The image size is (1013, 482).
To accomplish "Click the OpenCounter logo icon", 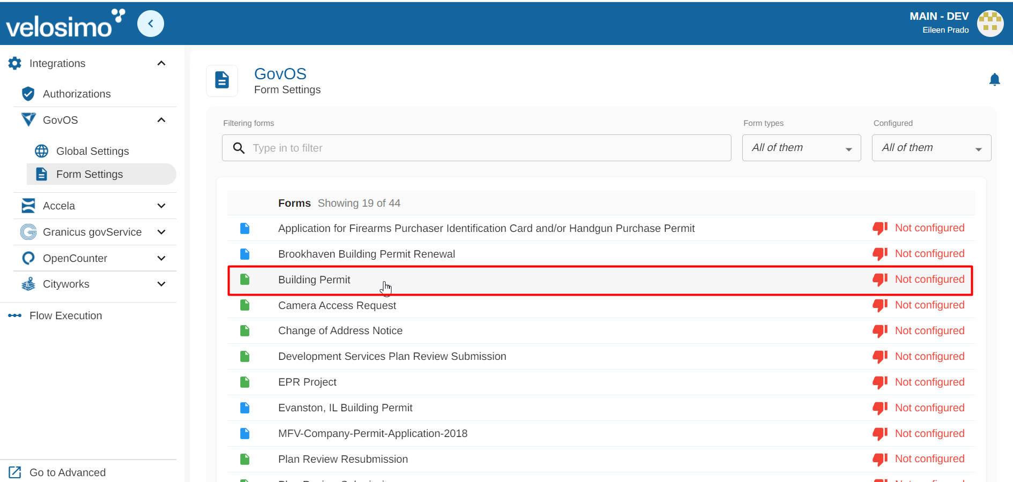I will (x=28, y=258).
